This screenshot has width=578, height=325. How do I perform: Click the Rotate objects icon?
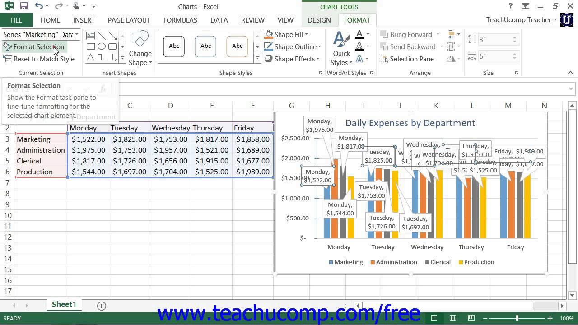[451, 59]
